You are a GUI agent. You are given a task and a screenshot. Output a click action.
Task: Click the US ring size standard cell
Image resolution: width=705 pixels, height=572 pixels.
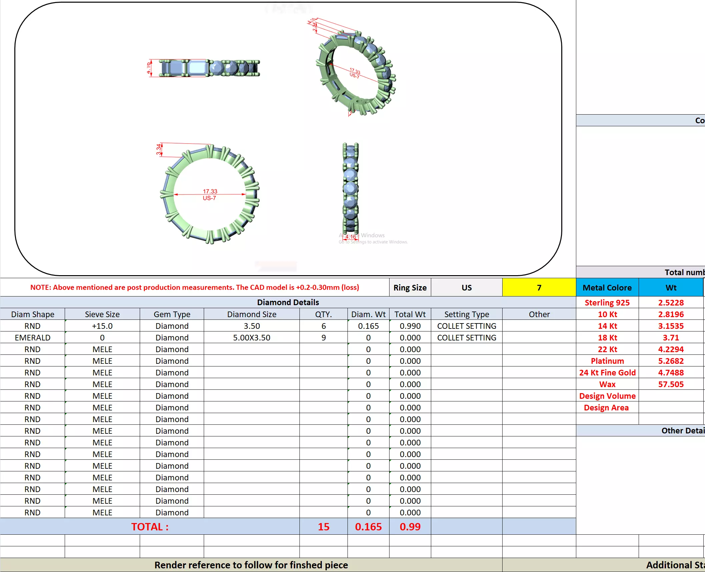[466, 287]
